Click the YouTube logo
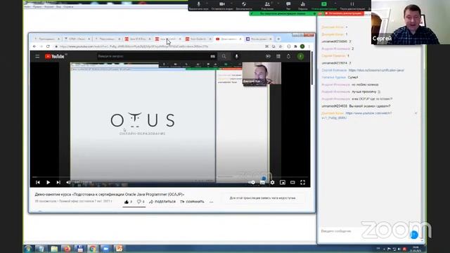450x253 pixels. pyautogui.click(x=55, y=56)
